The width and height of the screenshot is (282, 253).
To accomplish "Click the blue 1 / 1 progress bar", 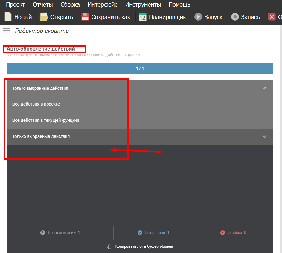I will click(x=140, y=68).
